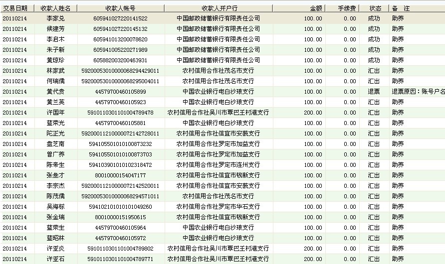The image size is (445, 264).
Task: Click bank 农村信用合作社罗定市华石支行
Action: click(x=218, y=207)
